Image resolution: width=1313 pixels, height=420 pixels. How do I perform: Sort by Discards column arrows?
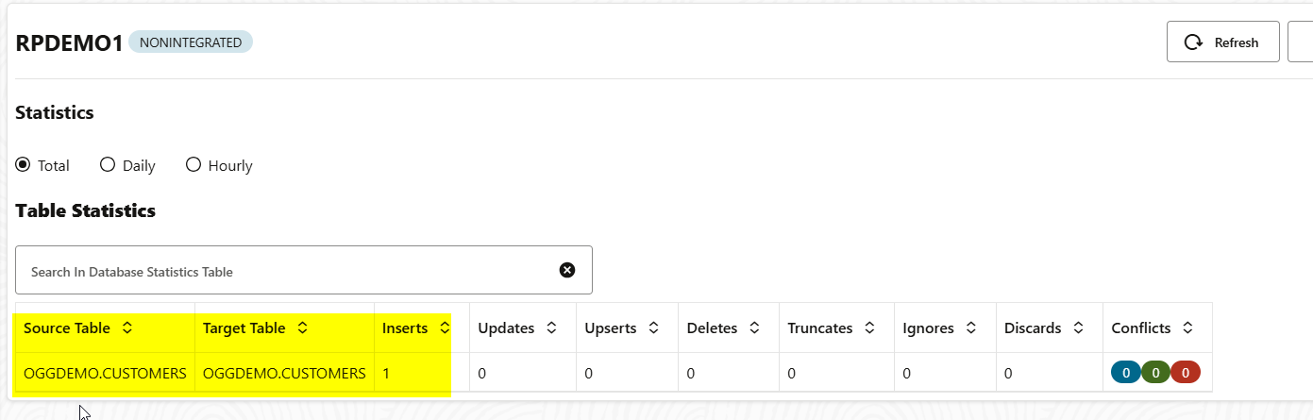(1078, 328)
